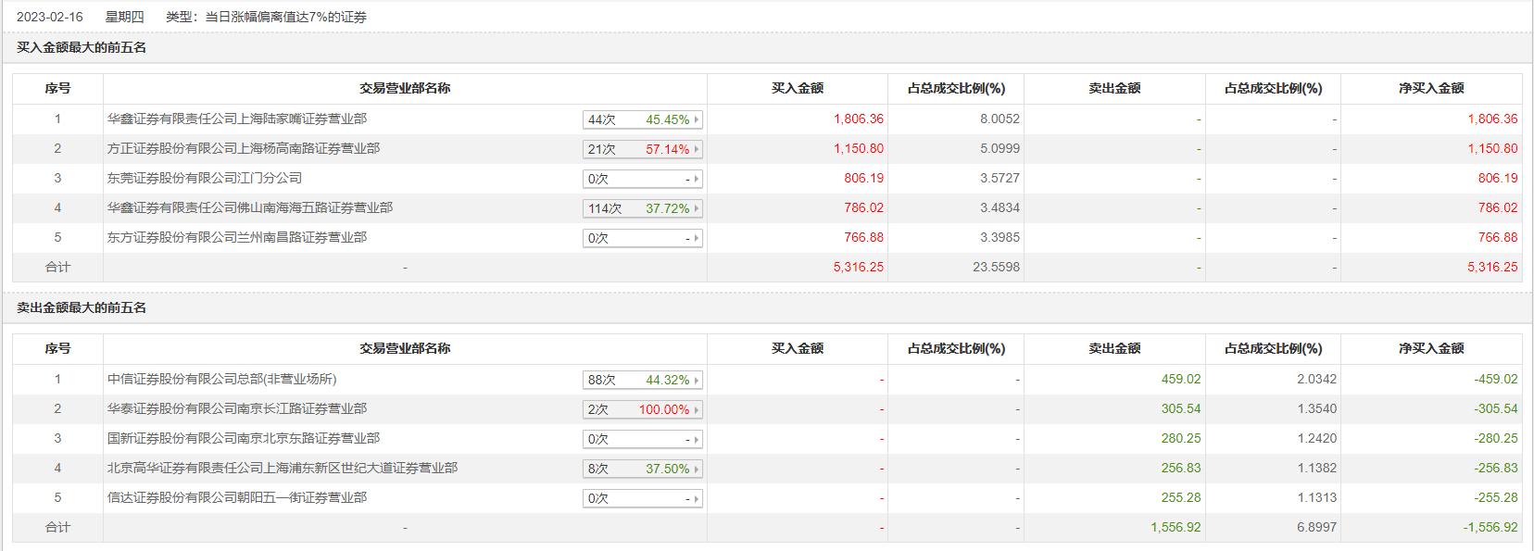
Task: Click the 卖出金额最大的前五名 section title
Action: pyautogui.click(x=82, y=307)
